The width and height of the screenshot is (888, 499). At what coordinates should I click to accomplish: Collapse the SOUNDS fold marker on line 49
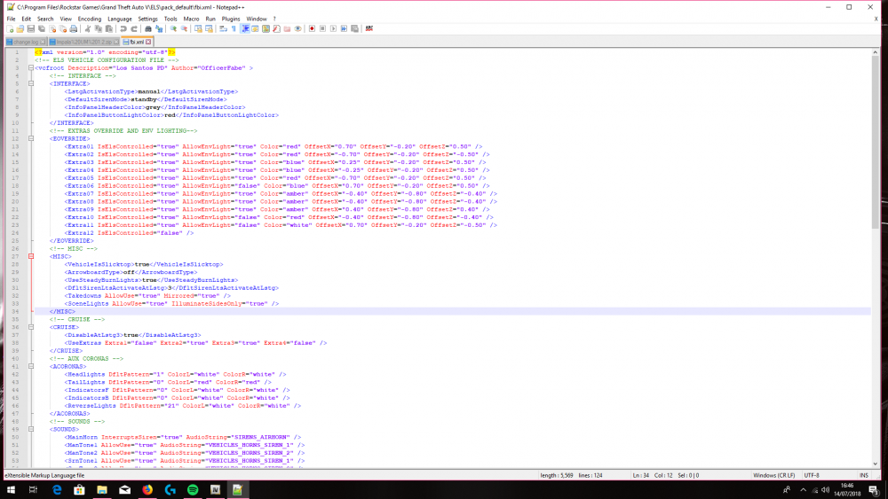click(x=31, y=430)
